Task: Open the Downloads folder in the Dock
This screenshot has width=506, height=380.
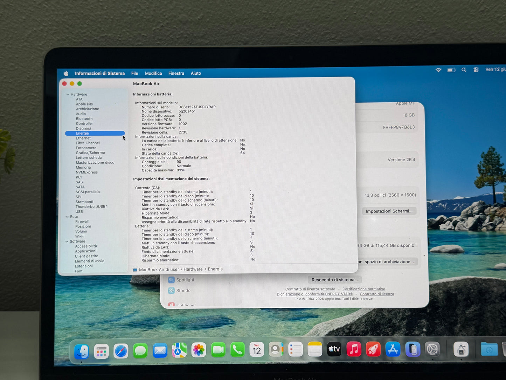Action: [x=489, y=349]
